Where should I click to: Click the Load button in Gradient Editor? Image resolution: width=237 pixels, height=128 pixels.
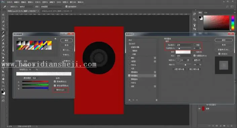[x=67, y=50]
